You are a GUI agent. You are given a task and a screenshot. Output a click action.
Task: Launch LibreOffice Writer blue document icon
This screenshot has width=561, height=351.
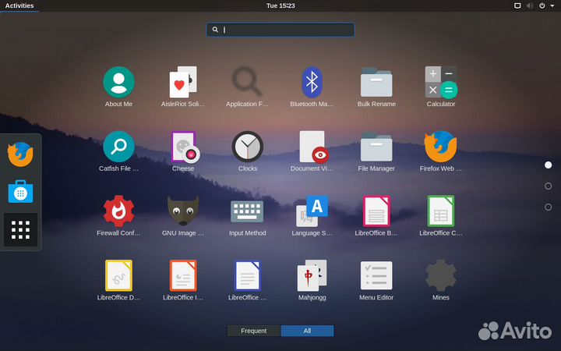(x=247, y=280)
